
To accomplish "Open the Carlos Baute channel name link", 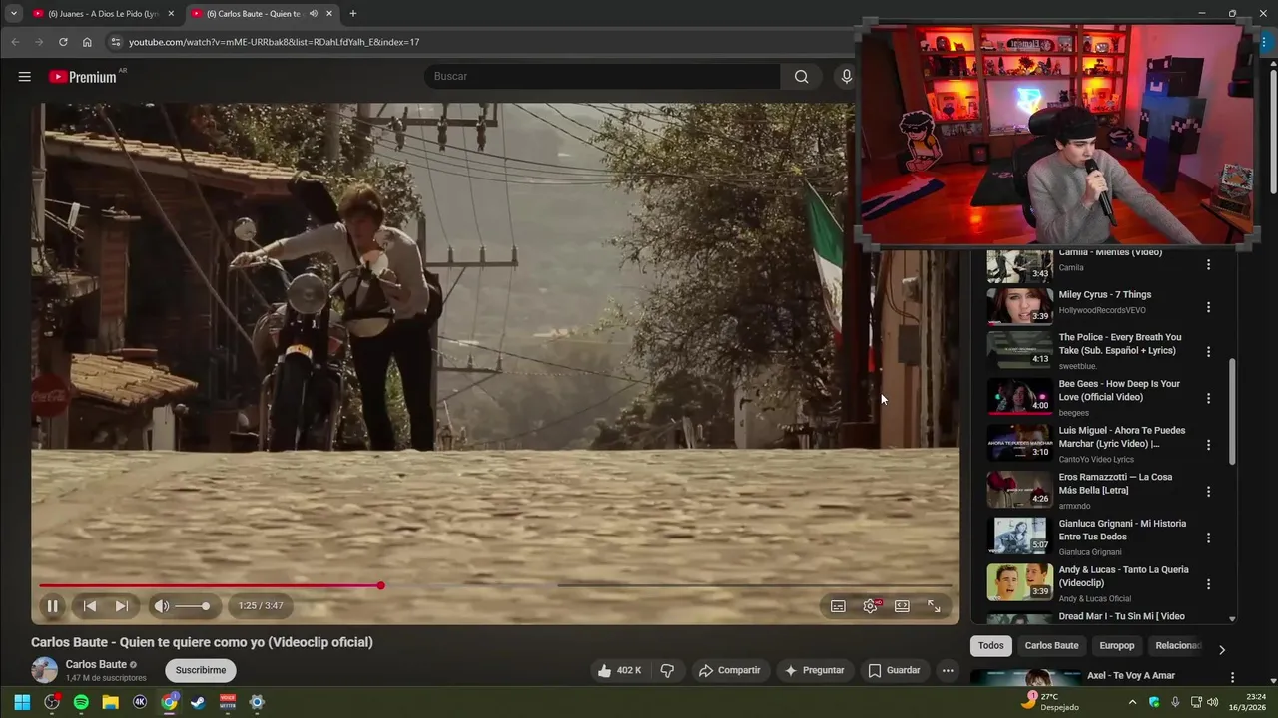I will click(x=96, y=664).
